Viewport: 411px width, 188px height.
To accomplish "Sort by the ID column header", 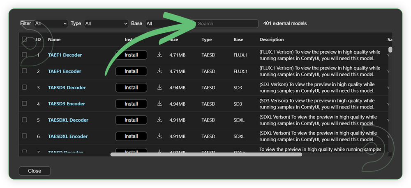I will 38,40.
